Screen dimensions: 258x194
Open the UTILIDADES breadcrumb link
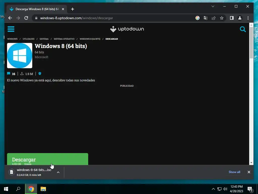[x=28, y=39]
